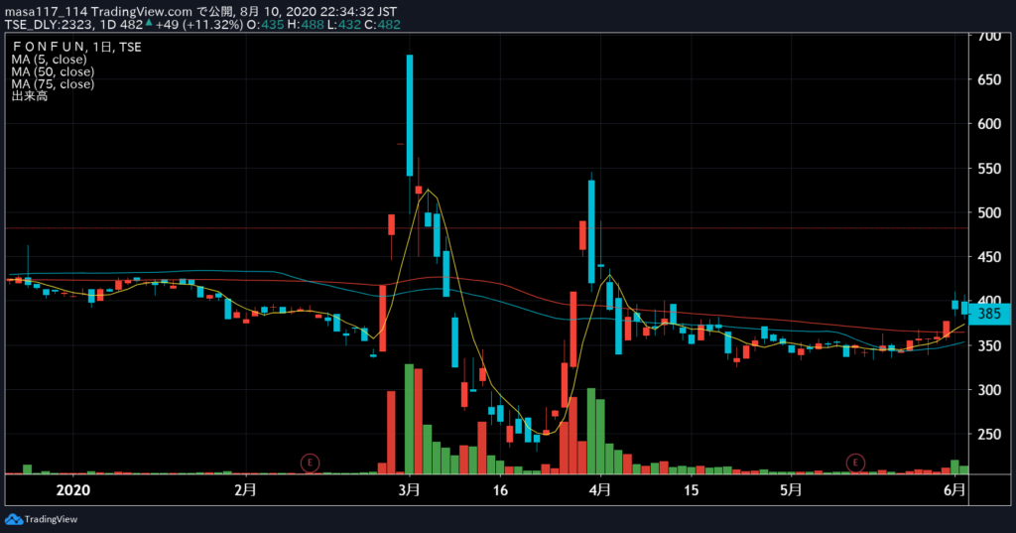
Task: Click the 2020 date axis label
Action: [73, 489]
